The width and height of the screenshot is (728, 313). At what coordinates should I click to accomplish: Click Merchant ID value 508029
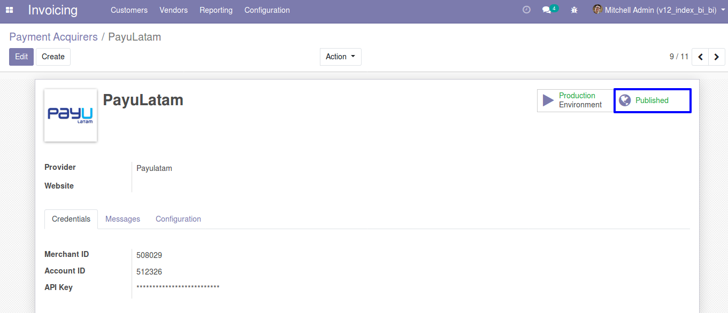coord(149,255)
